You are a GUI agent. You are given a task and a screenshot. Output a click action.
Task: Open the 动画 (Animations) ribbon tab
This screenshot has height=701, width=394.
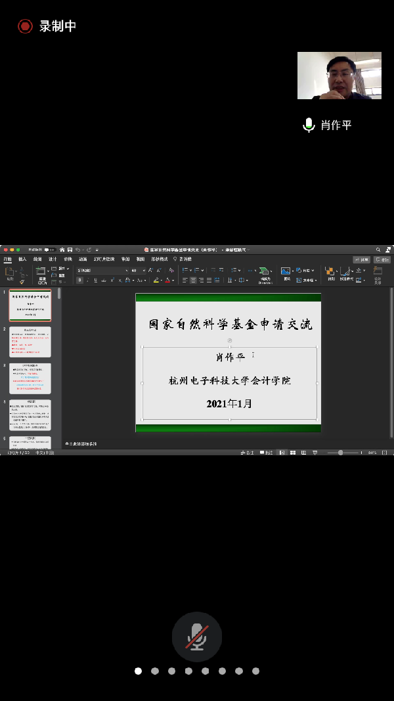tap(83, 260)
